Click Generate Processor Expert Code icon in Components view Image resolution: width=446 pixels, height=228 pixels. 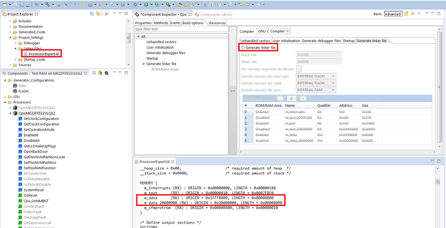[100, 73]
